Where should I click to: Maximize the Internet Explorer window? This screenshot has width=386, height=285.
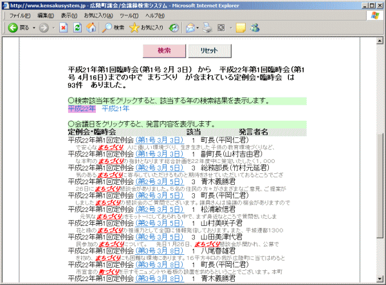pos(372,5)
